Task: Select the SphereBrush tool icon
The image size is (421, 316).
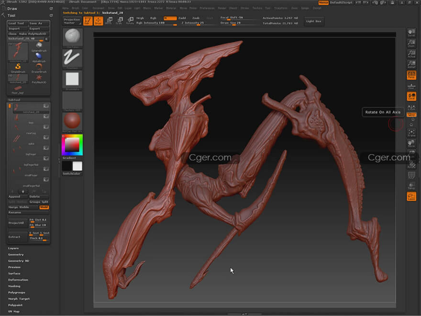Action: coord(39,46)
